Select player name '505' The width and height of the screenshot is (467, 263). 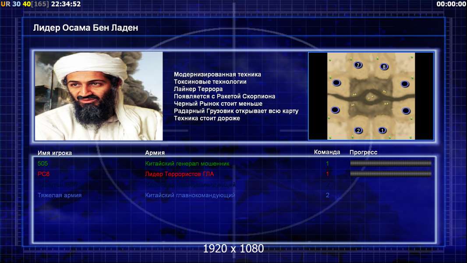click(x=42, y=163)
